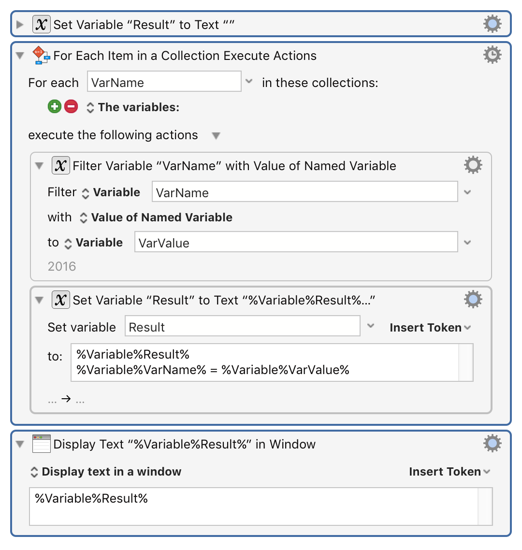The width and height of the screenshot is (522, 550).
Task: Click the X icon on topmost Set Variable action
Action: [x=41, y=24]
